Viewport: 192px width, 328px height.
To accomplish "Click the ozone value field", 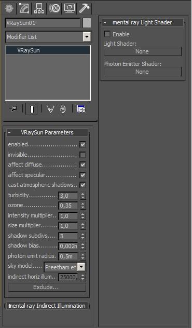I will coord(68,206).
